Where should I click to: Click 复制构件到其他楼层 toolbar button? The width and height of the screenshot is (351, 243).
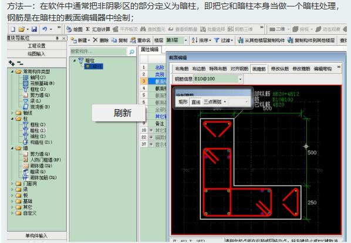coord(311,41)
